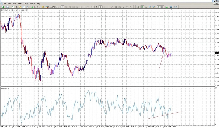This screenshot has width=219, height=128.
Task: Open the chart Templates tool
Action: pyautogui.click(x=176, y=7)
